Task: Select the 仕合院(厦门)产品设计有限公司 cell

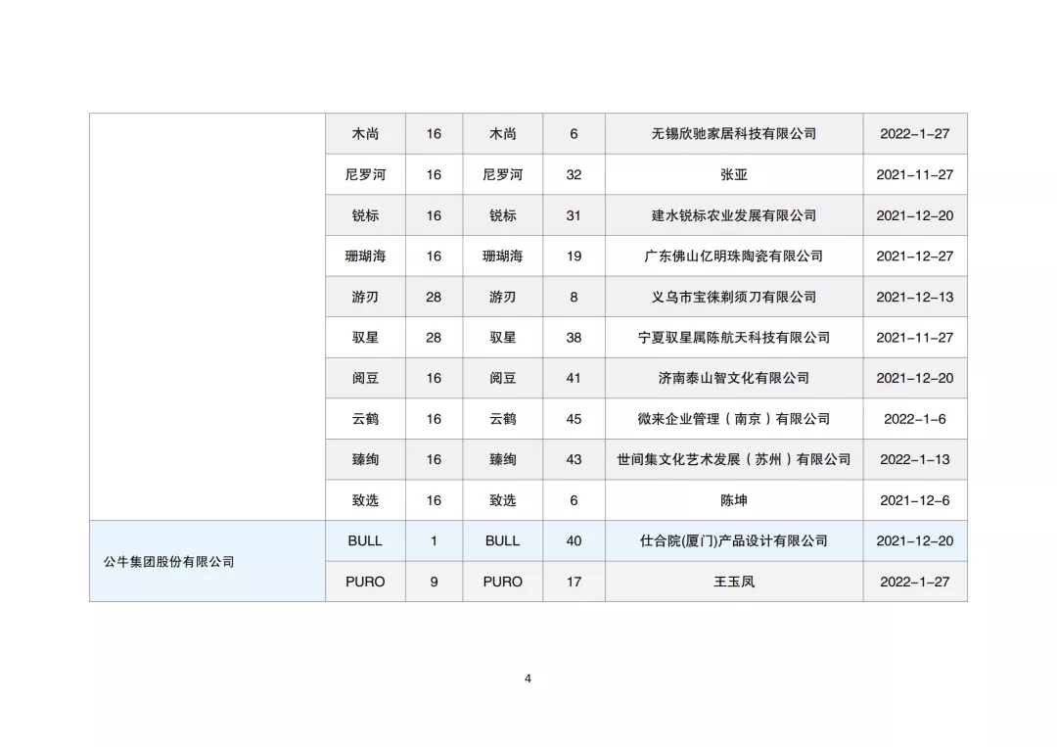Action: 733,540
